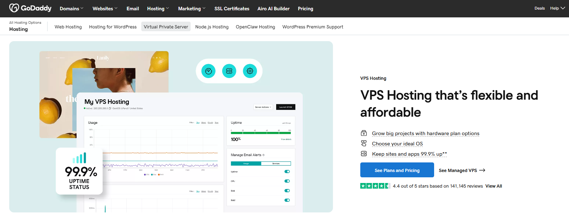Screen dimensions: 569x222
Task: Switch to OpenClaw Hosting tab
Action: coord(256,27)
